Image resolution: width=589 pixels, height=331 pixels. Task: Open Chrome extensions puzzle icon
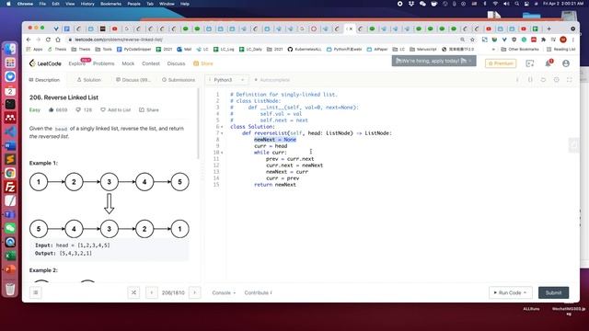544,40
